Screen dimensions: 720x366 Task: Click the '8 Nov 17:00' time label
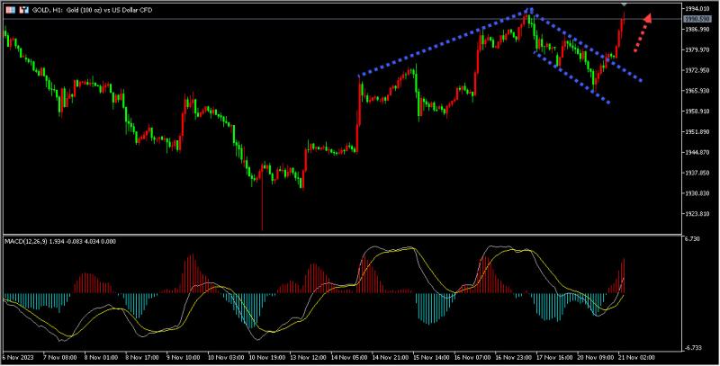tap(140, 357)
